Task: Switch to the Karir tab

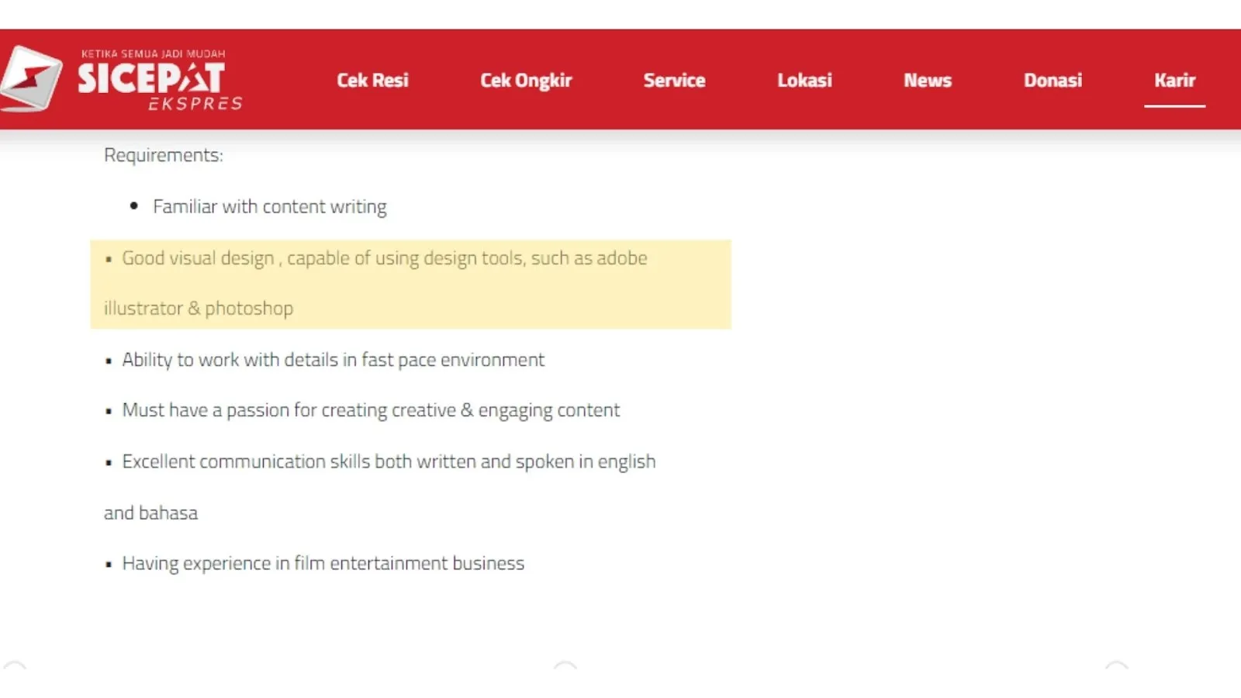Action: tap(1174, 80)
